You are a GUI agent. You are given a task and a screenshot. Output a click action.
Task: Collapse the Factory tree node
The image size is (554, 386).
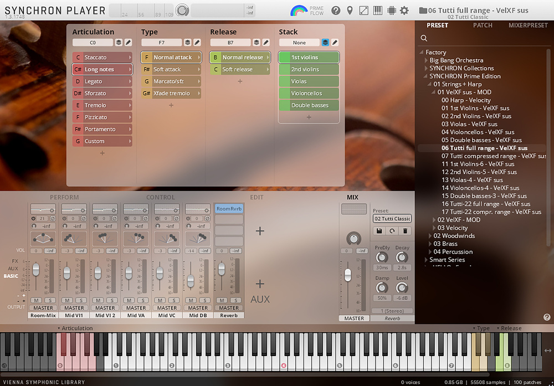pos(422,53)
